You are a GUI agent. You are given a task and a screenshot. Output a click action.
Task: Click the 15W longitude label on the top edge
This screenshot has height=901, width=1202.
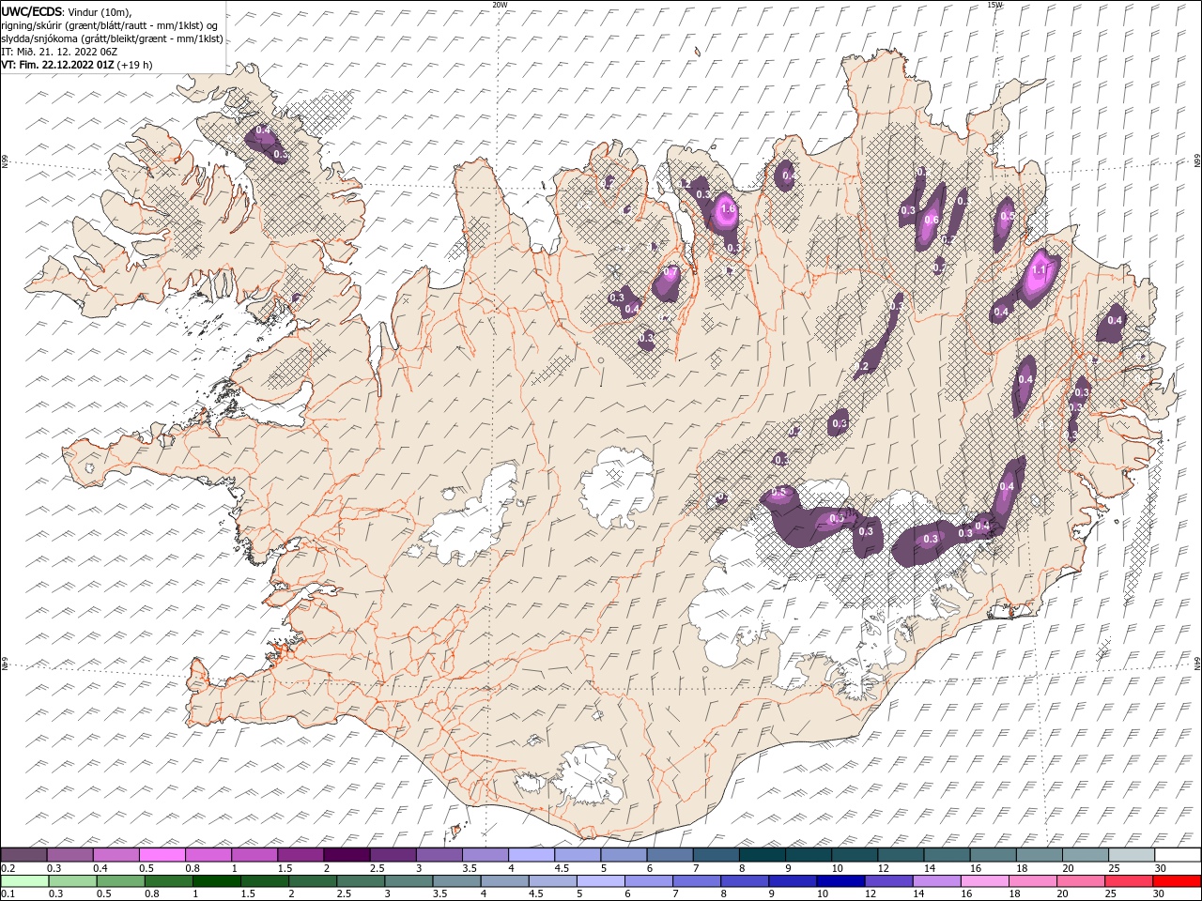click(x=994, y=5)
